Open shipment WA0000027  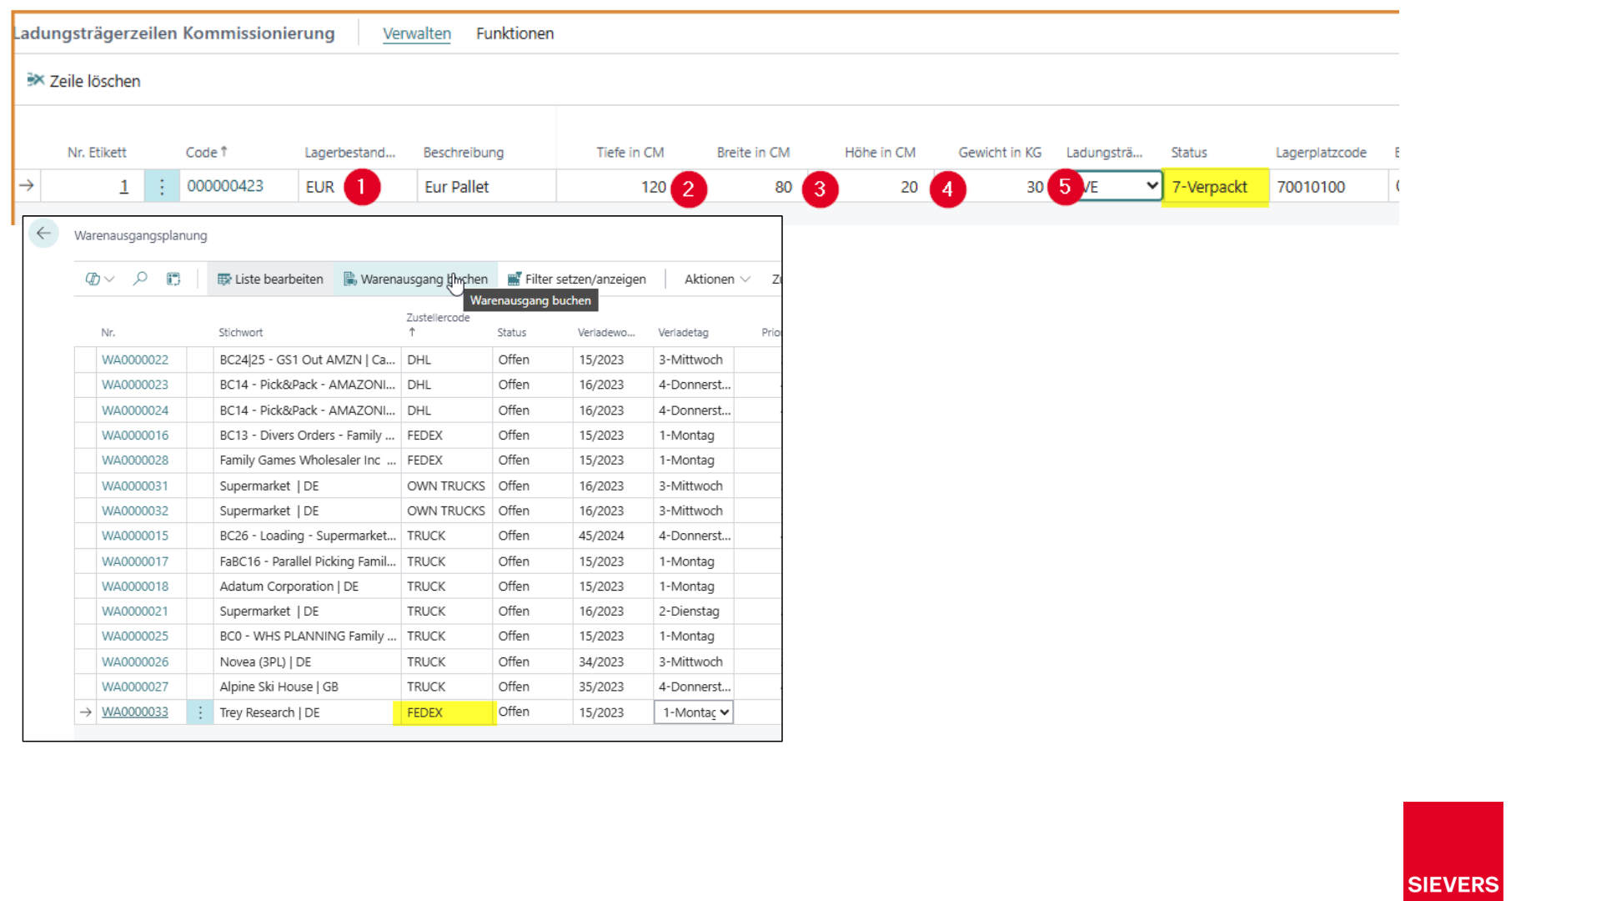coord(135,687)
